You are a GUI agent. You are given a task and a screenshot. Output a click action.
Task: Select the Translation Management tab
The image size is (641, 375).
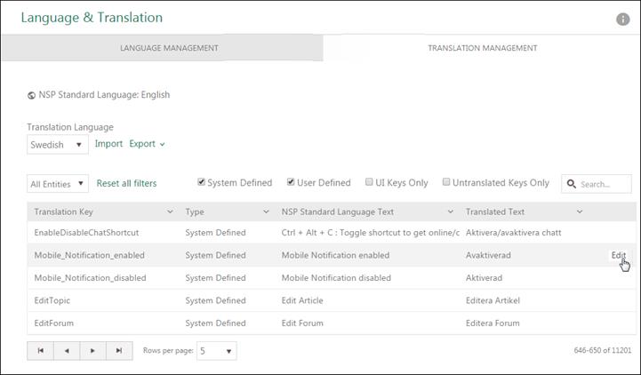tap(482, 48)
